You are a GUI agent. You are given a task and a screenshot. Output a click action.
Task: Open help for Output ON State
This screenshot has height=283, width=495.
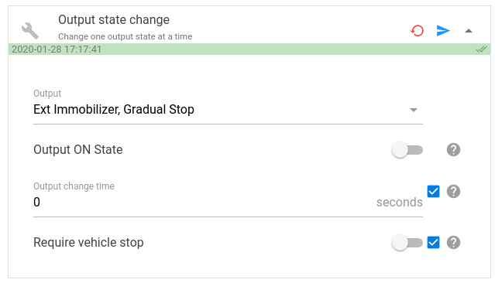point(453,150)
